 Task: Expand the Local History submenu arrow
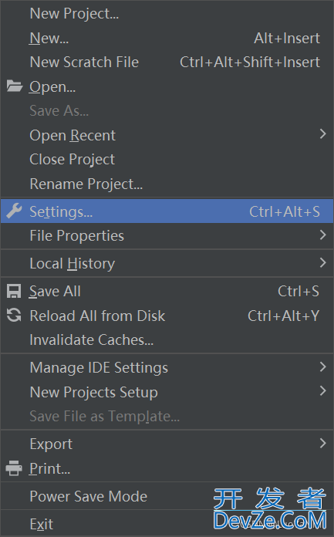point(322,262)
